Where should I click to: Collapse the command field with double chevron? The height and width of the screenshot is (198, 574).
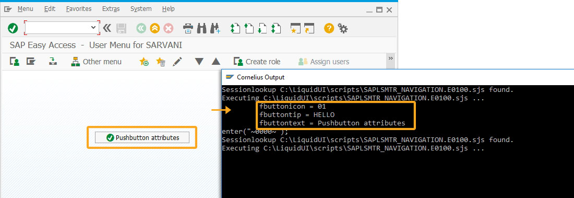107,28
